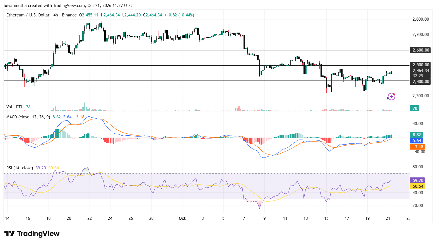
Task: Click the current price label 2,464.34
Action: pos(421,71)
